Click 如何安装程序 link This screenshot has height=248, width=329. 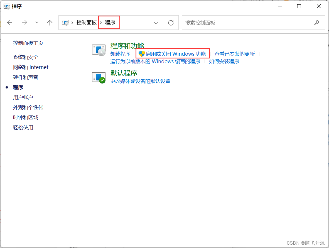(x=224, y=62)
